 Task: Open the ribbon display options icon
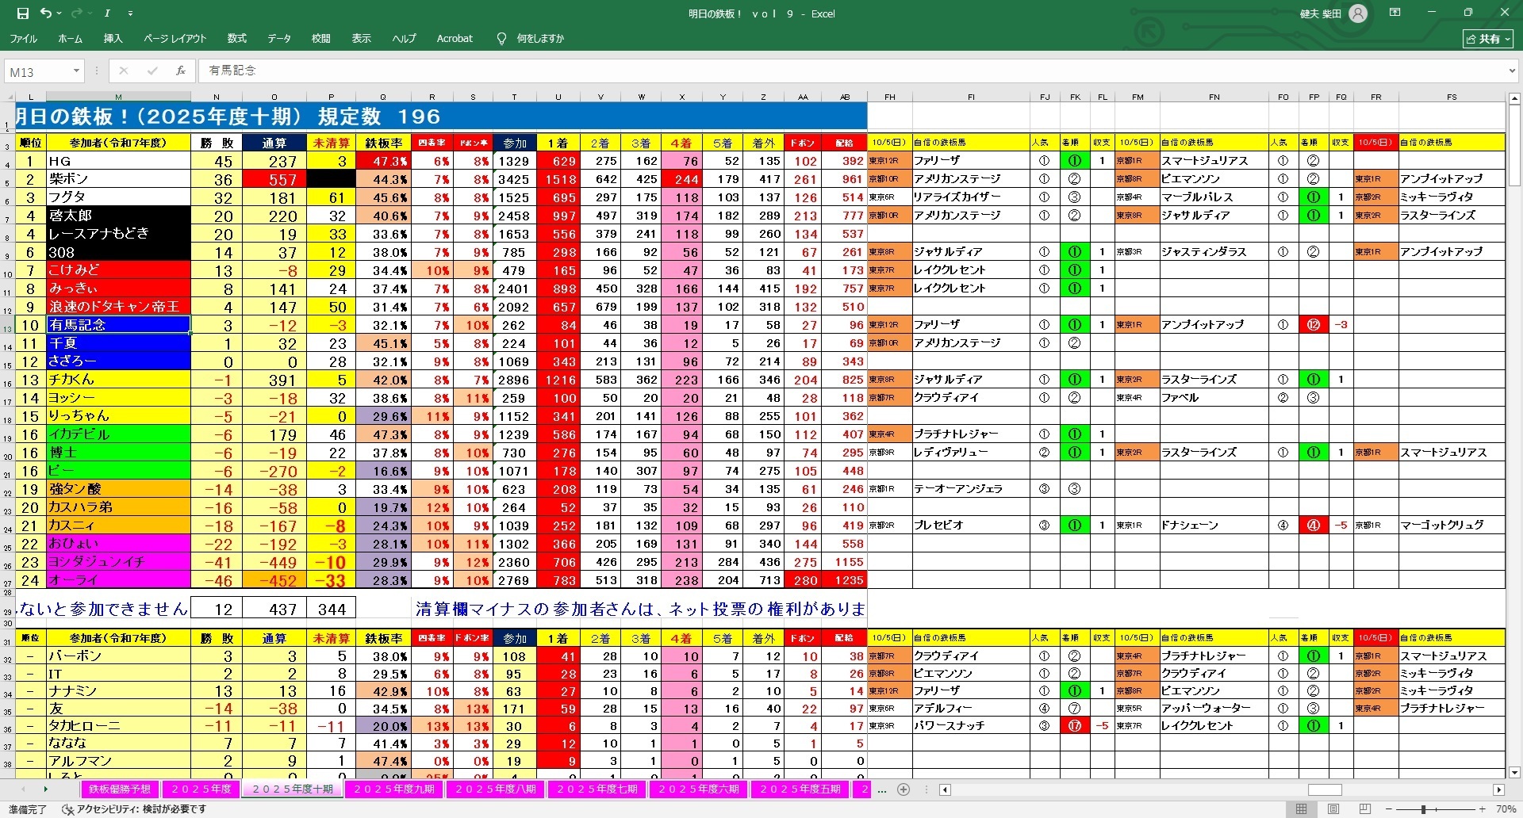point(1395,13)
